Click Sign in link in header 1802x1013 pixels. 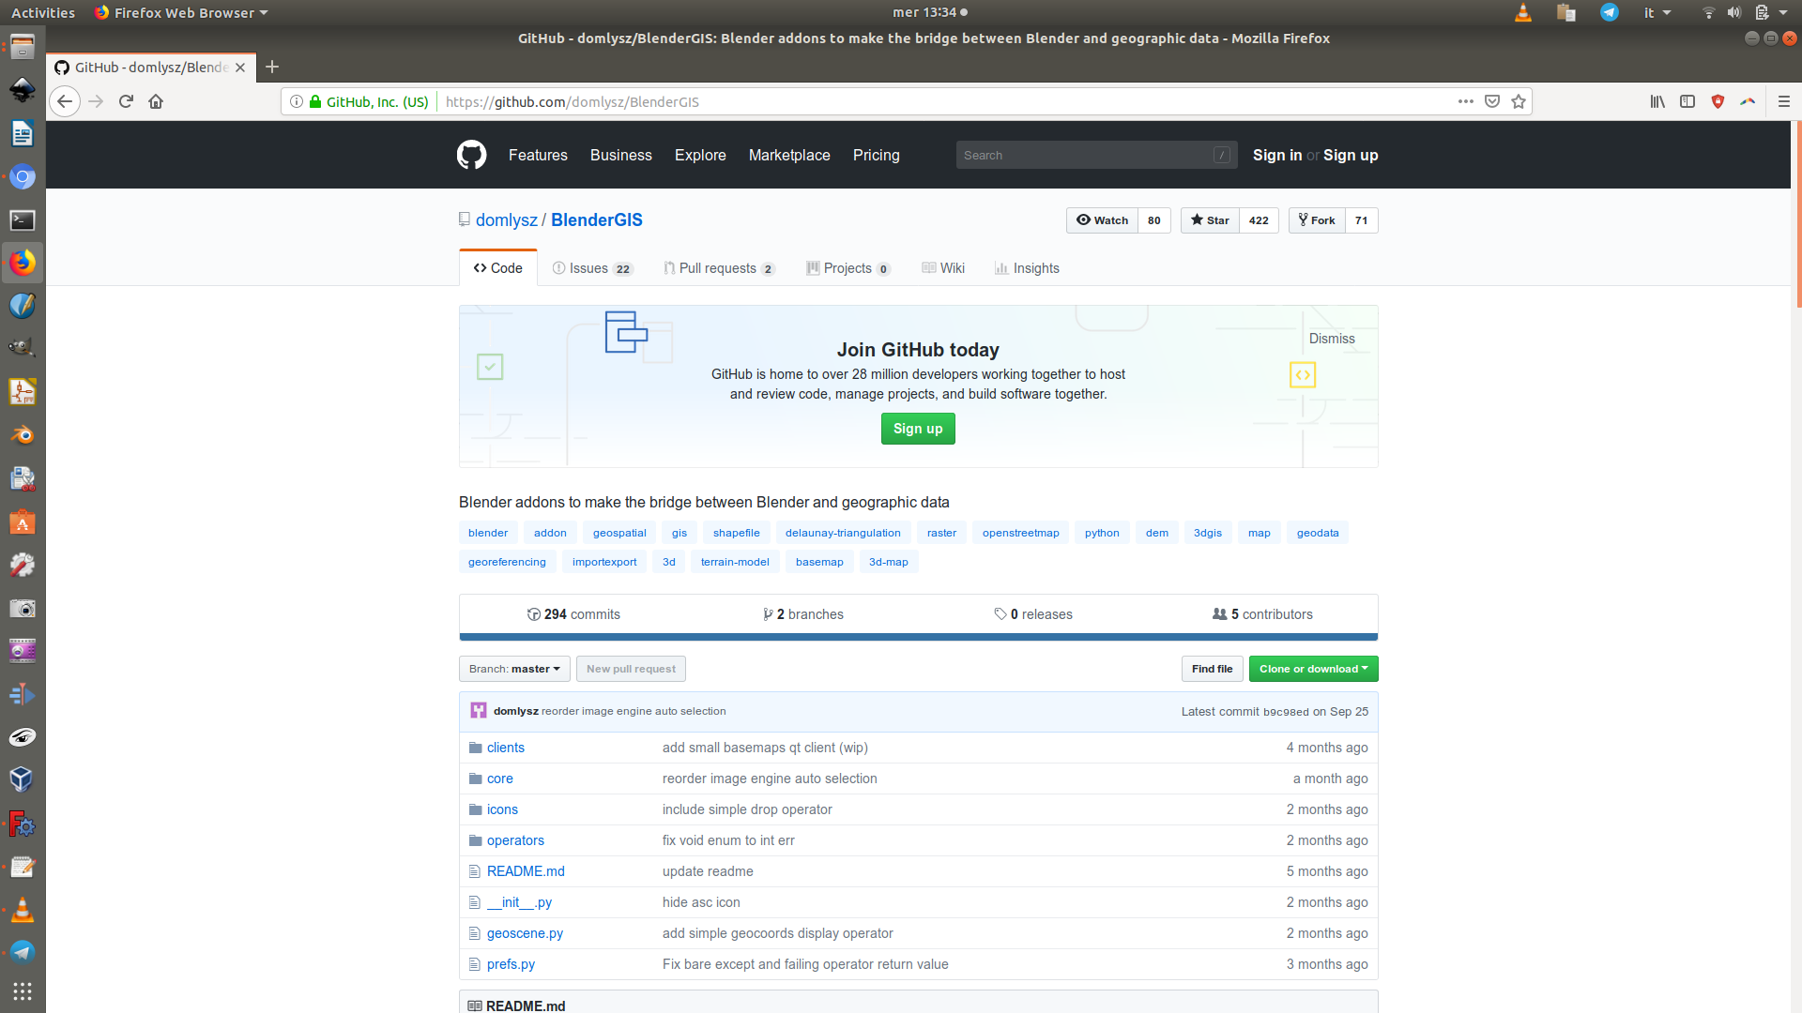coord(1277,155)
